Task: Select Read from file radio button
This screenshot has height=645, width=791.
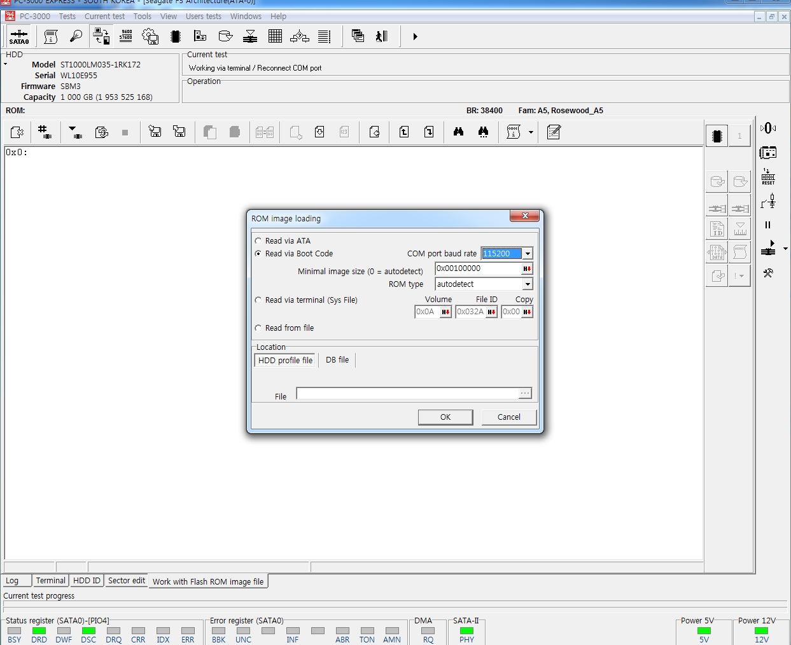Action: tap(258, 328)
